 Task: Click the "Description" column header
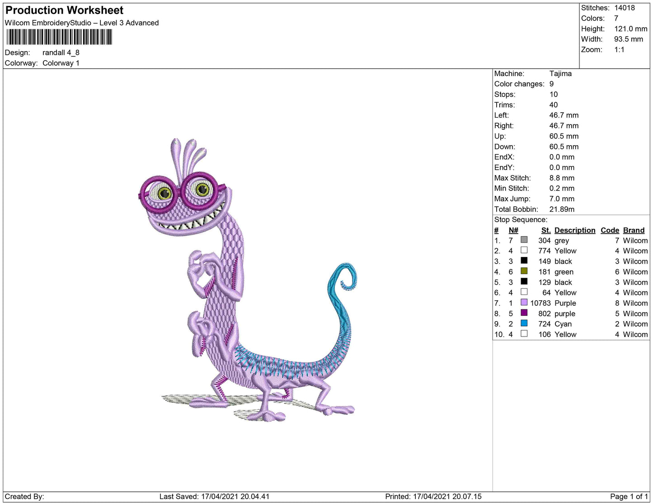pyautogui.click(x=575, y=230)
